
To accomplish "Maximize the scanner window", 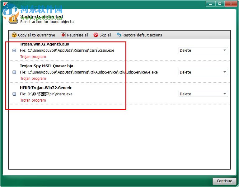I will point(220,4).
